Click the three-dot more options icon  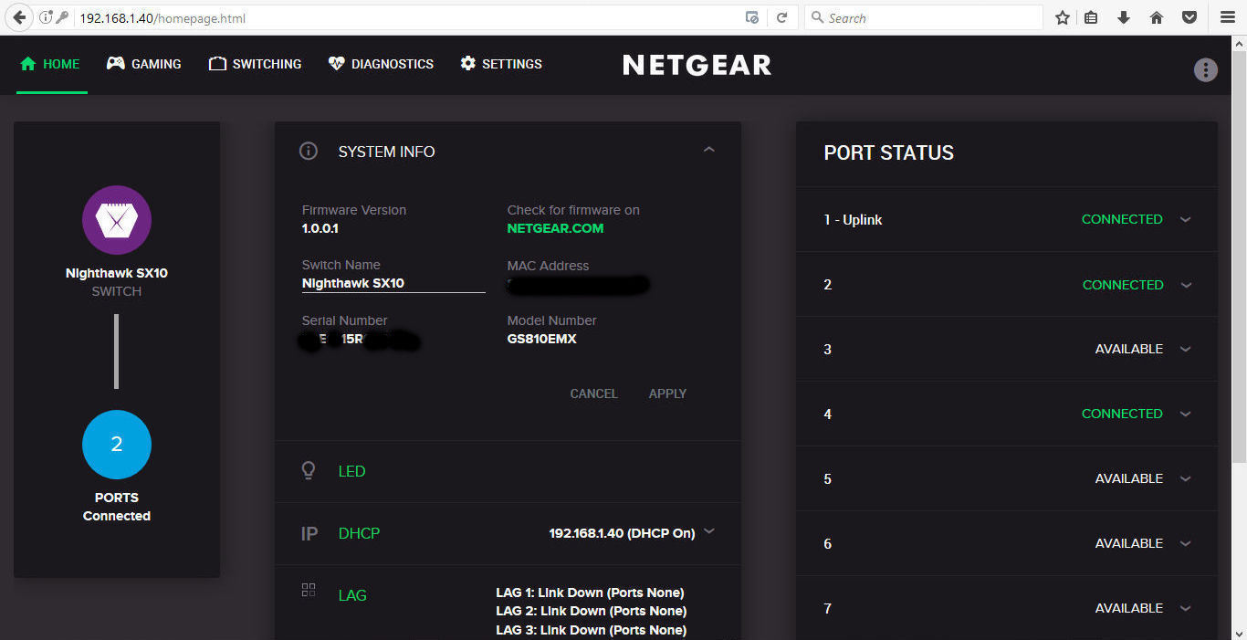(x=1206, y=69)
